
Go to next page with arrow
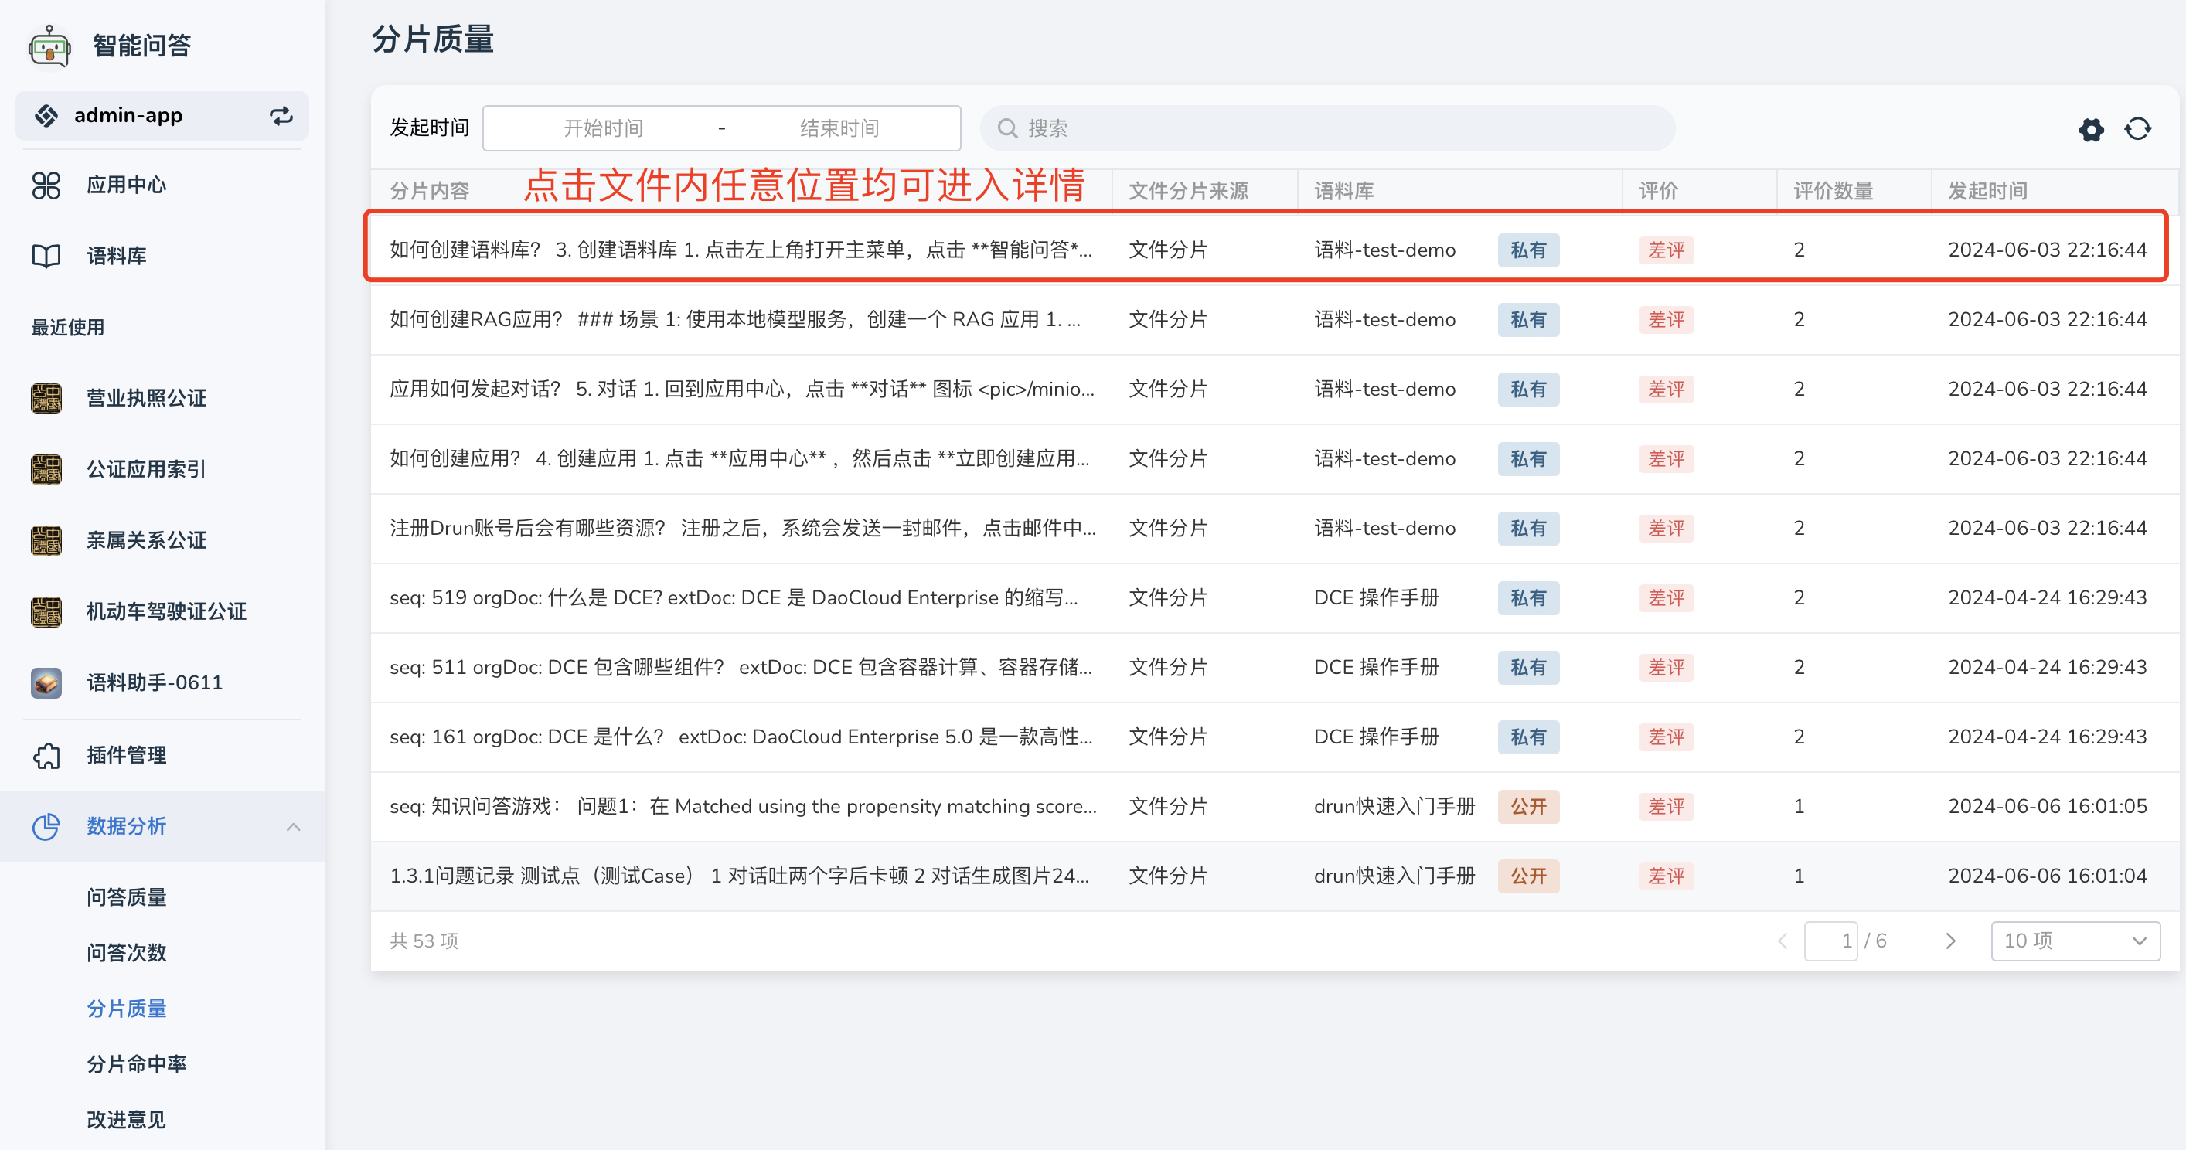[x=1950, y=941]
